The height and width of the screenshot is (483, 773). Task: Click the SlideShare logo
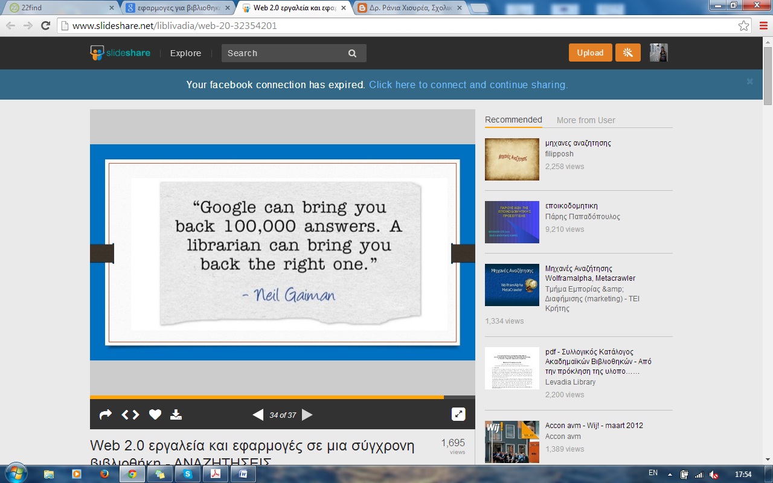click(x=120, y=53)
